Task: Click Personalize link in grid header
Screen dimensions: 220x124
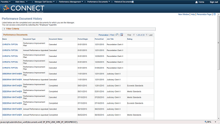Action: pos(103,35)
